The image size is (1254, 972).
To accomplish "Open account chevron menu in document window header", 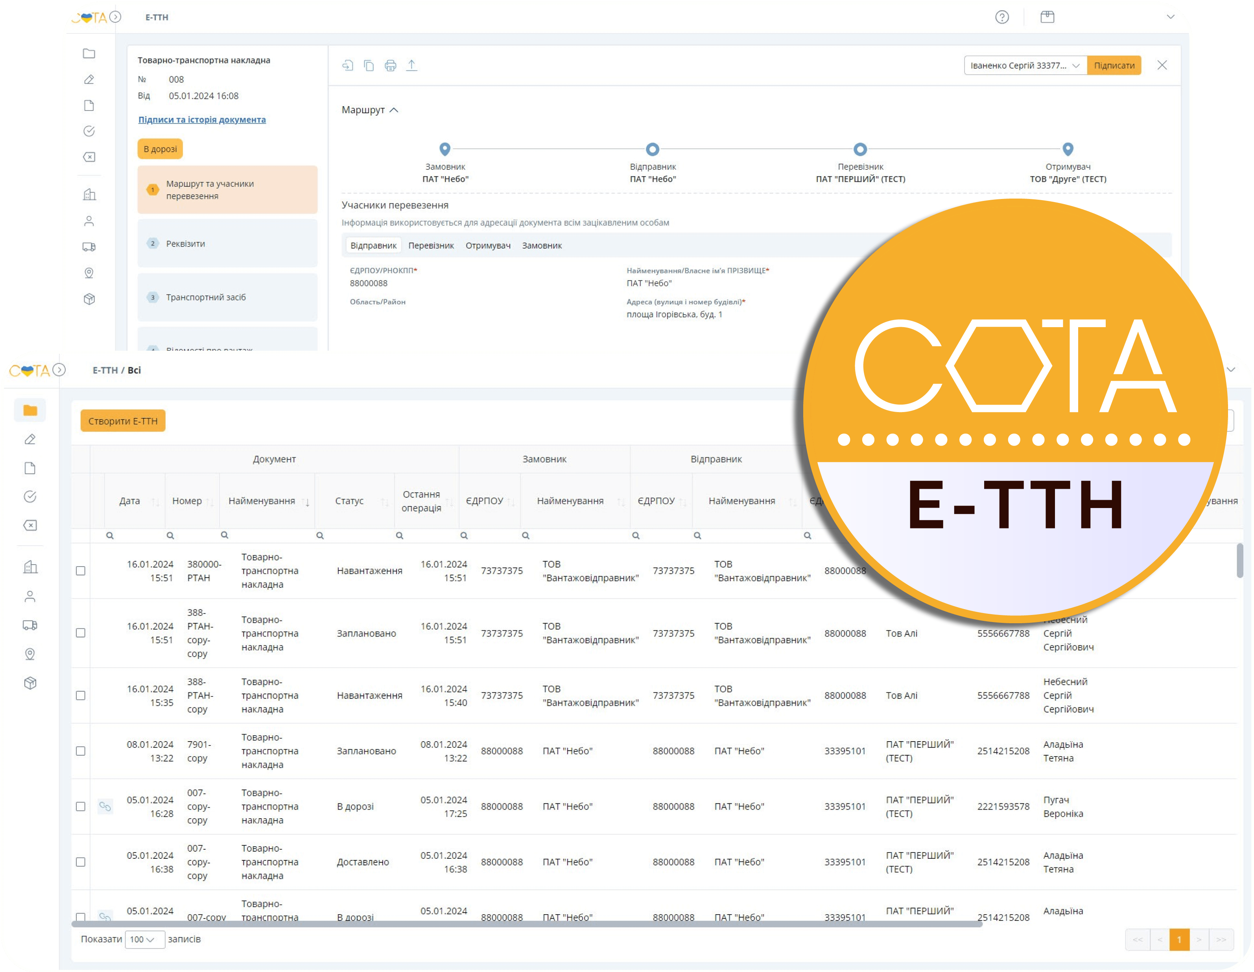I will click(x=1170, y=17).
